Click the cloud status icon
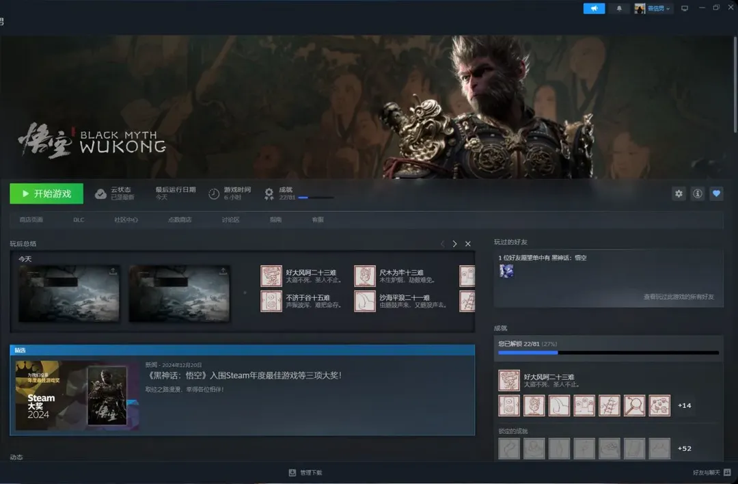Screen dimensions: 738x484 point(100,194)
